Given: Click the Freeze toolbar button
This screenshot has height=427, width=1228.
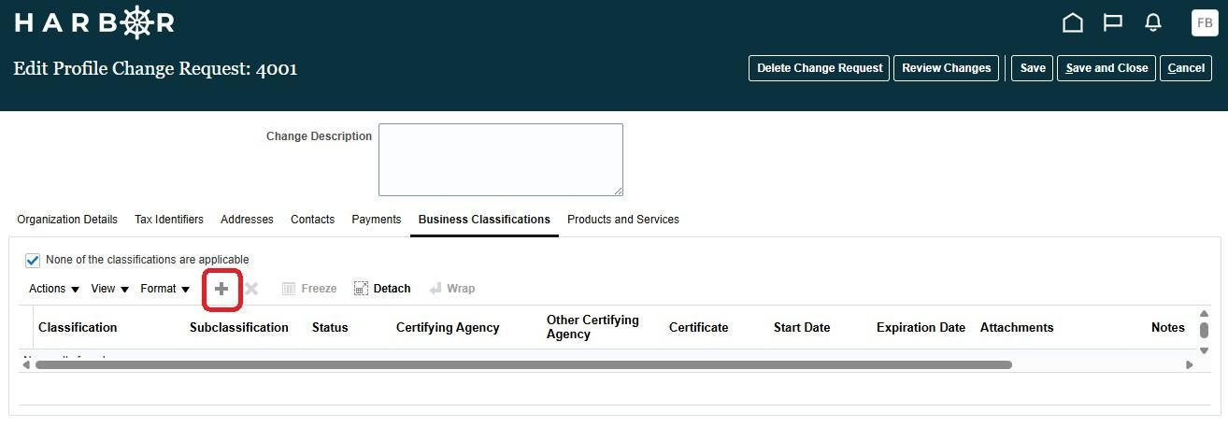Looking at the screenshot, I should [x=309, y=289].
